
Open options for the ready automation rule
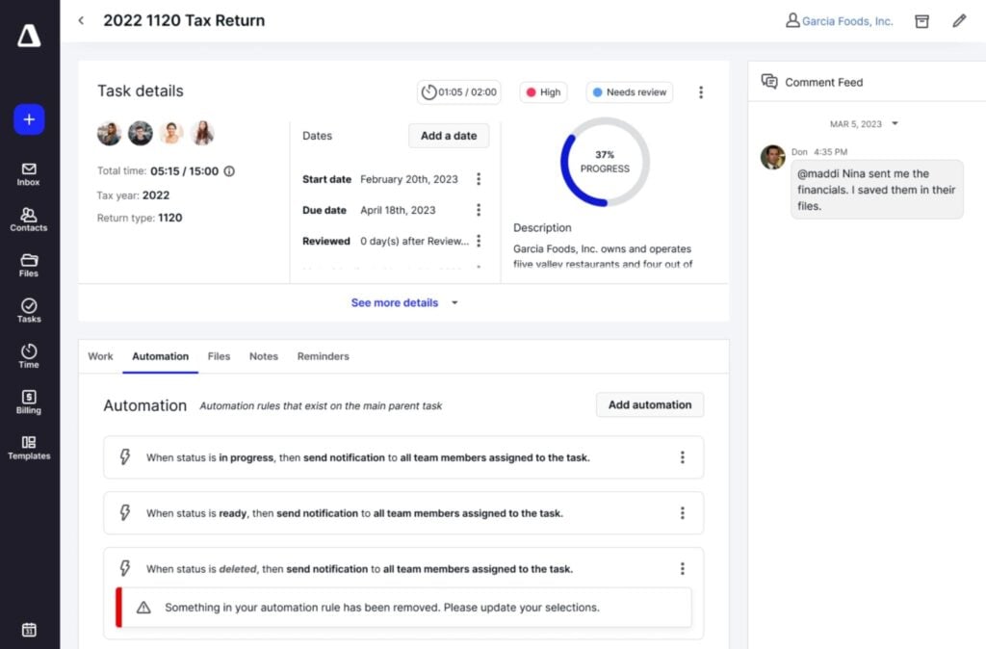click(x=683, y=513)
